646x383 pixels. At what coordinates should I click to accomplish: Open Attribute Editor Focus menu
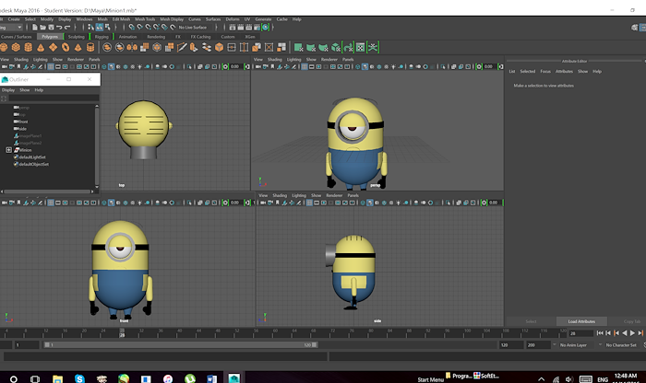(x=545, y=72)
